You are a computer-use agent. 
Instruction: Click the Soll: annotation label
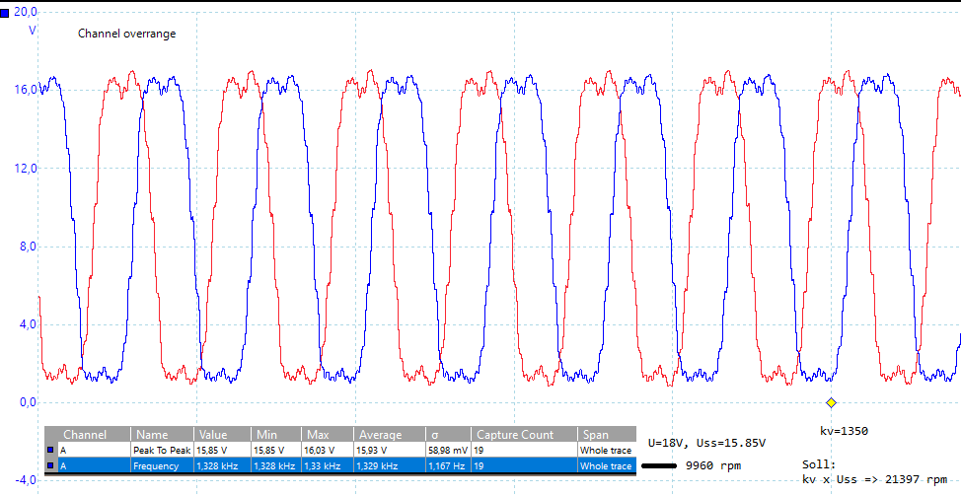(x=819, y=464)
